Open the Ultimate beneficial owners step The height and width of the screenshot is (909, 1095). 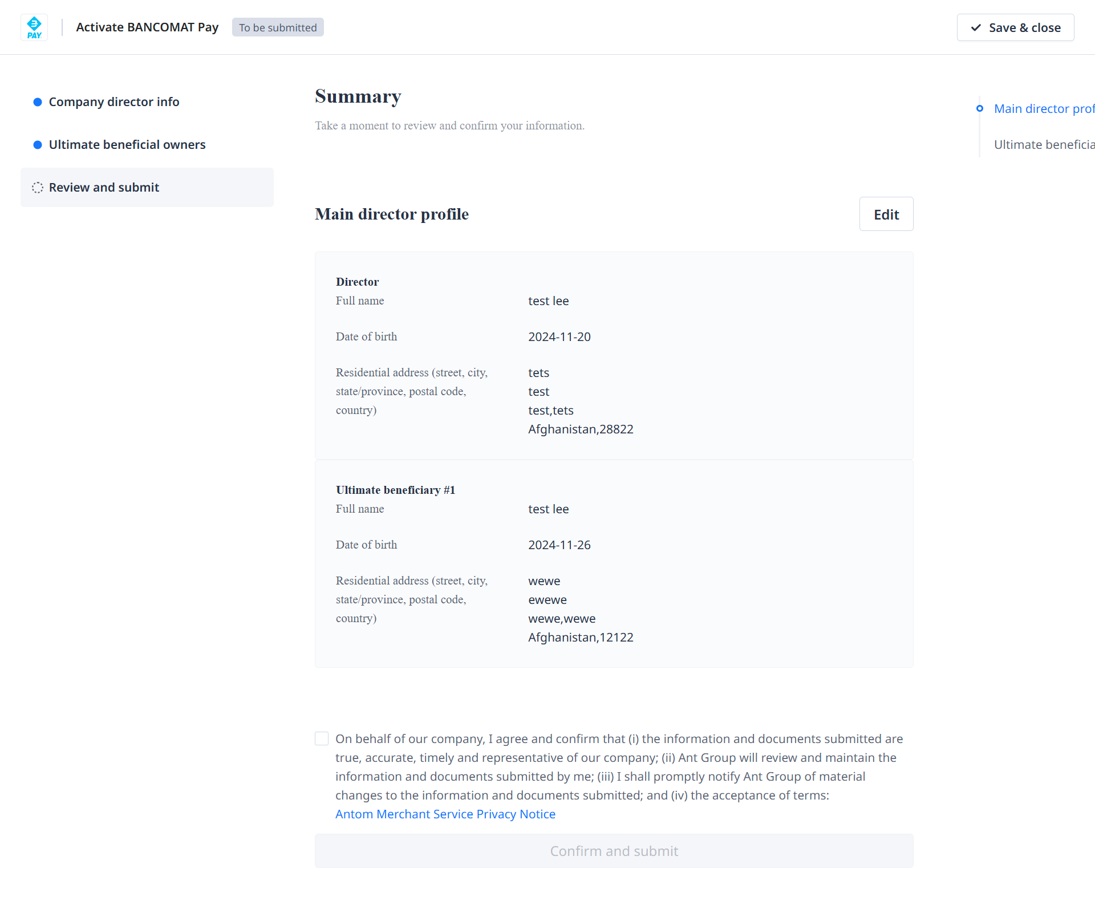click(x=127, y=145)
